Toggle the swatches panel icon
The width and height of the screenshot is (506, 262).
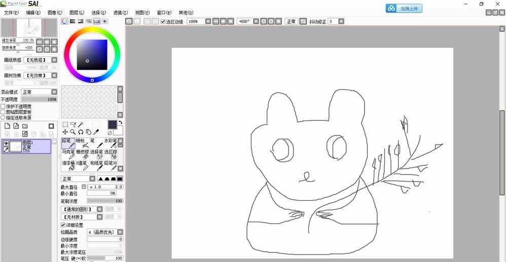click(97, 21)
